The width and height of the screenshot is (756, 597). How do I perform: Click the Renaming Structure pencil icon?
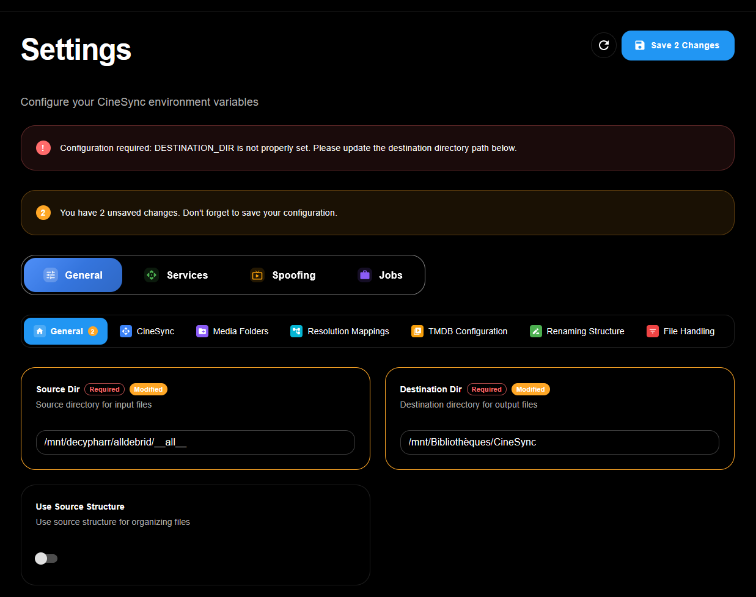click(x=536, y=331)
